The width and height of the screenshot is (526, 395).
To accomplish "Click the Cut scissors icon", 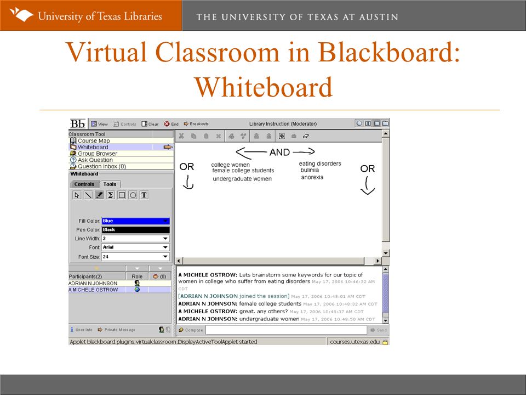I will tap(181, 136).
